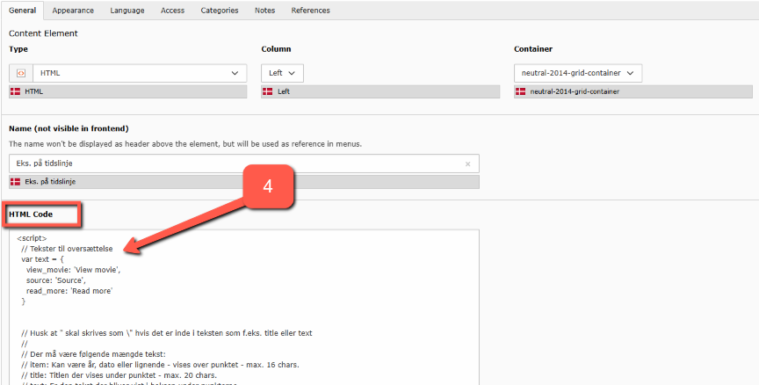The width and height of the screenshot is (759, 385).
Task: Click the HTML type icon in Type selector
Action: [20, 73]
